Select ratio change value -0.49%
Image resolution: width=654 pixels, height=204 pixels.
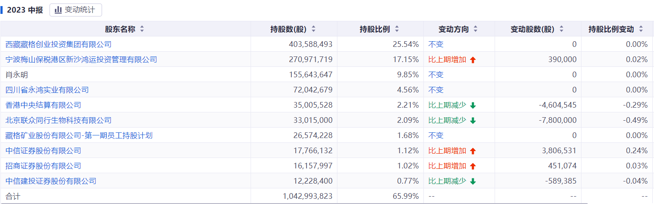point(635,120)
